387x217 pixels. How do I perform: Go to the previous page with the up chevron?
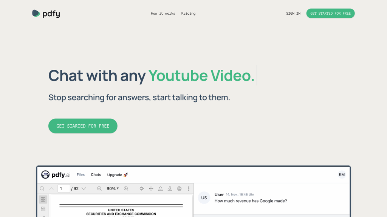51,189
